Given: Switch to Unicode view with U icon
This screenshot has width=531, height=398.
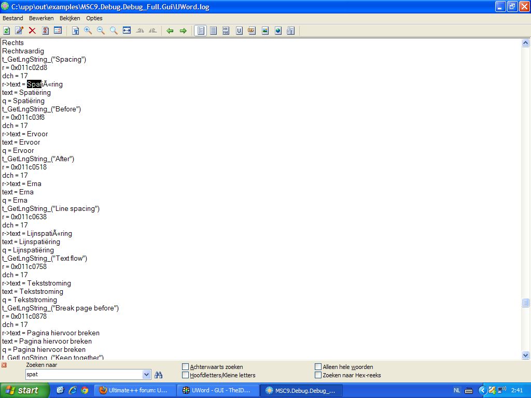Looking at the screenshot, I should [x=239, y=31].
